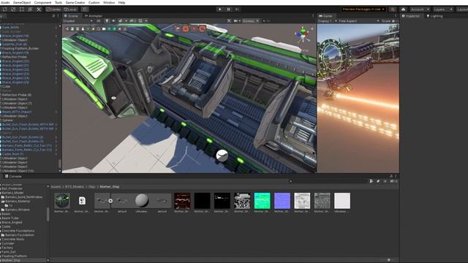Select the purple normal map thumbnail
This screenshot has width=468, height=263.
pos(282,201)
